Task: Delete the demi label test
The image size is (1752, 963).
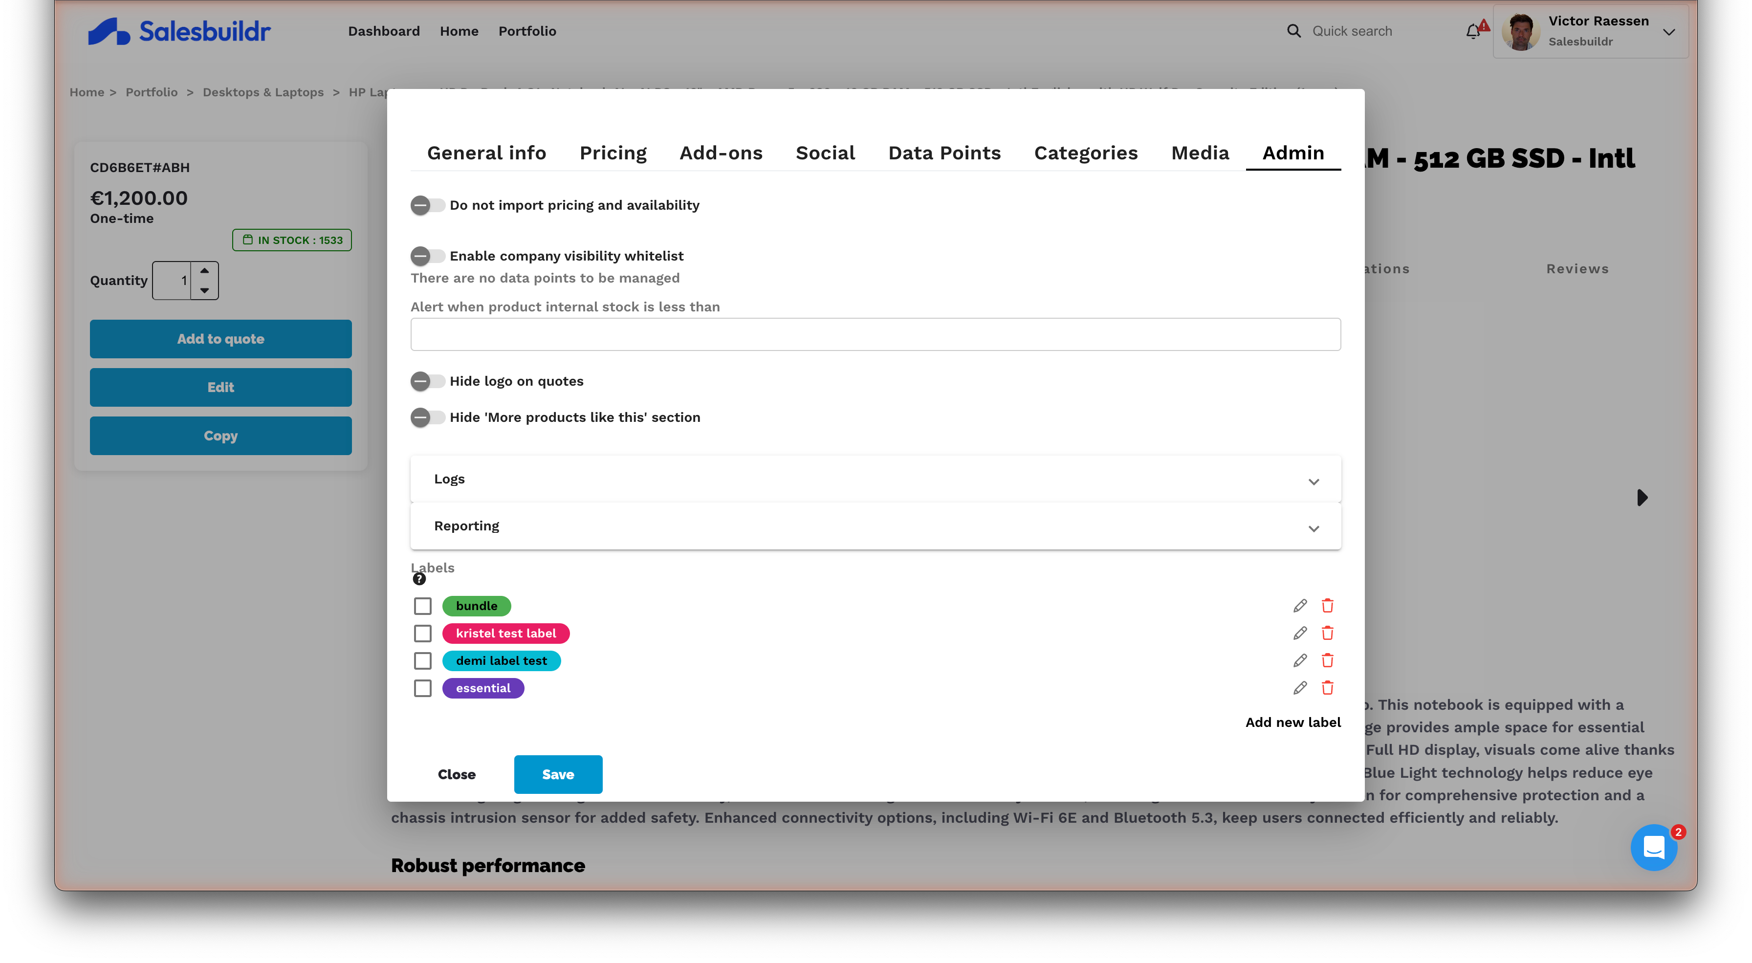Action: click(x=1327, y=660)
